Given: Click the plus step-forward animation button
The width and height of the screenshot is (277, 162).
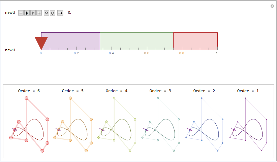Looking at the screenshot, I should point(39,13).
